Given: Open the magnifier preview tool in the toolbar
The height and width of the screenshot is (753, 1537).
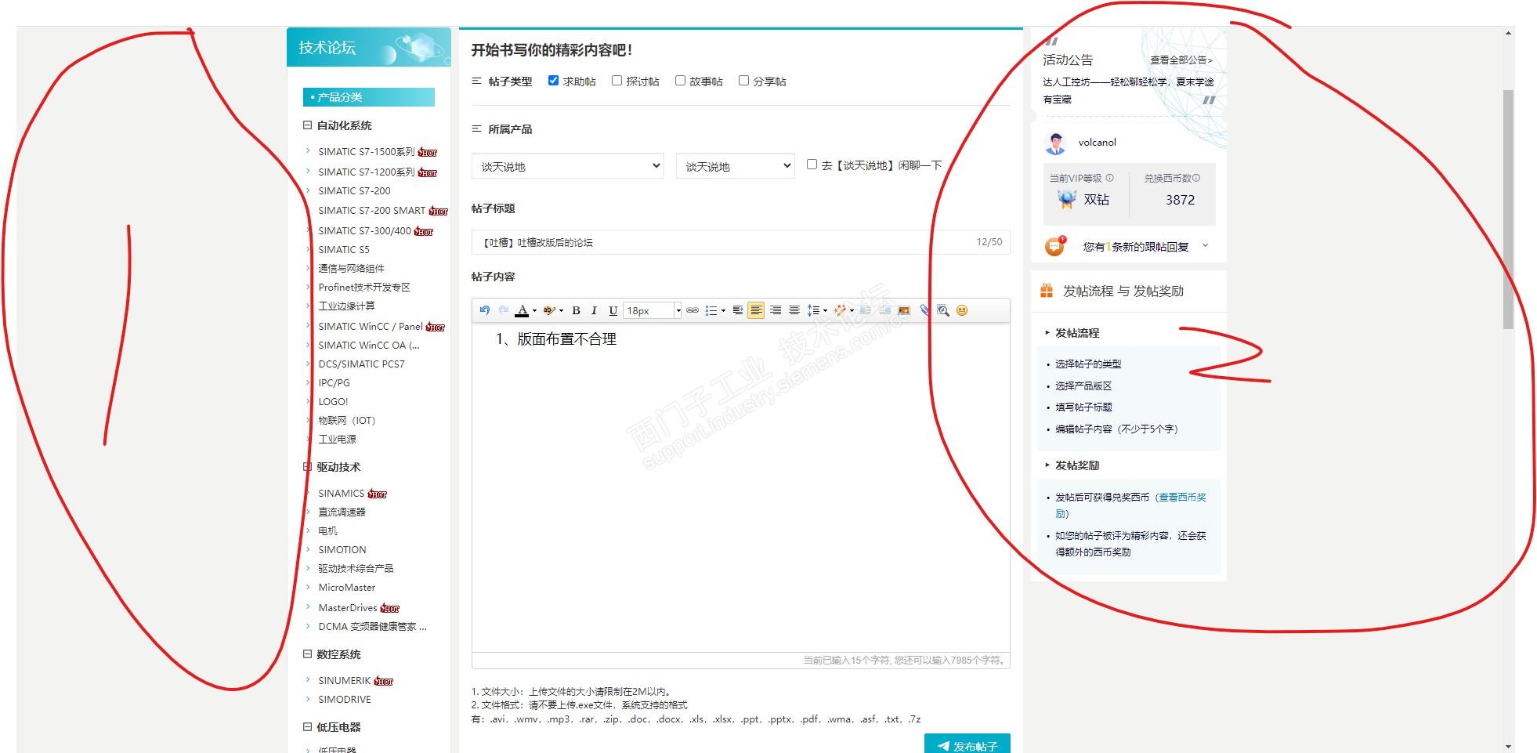Looking at the screenshot, I should pos(943,310).
